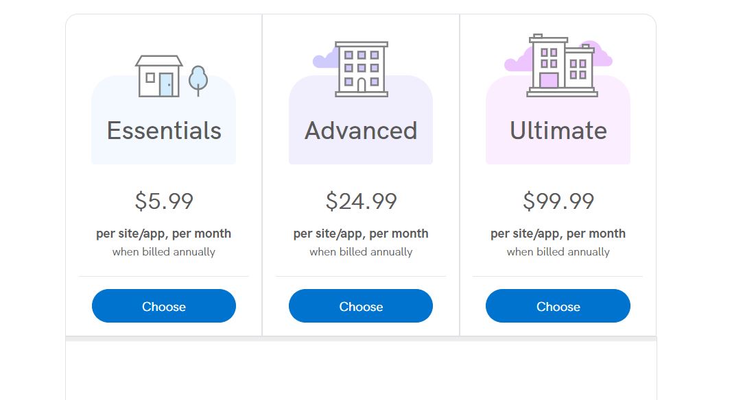Viewport: 732px width, 400px height.
Task: Click the $99.99 price label
Action: click(x=558, y=201)
